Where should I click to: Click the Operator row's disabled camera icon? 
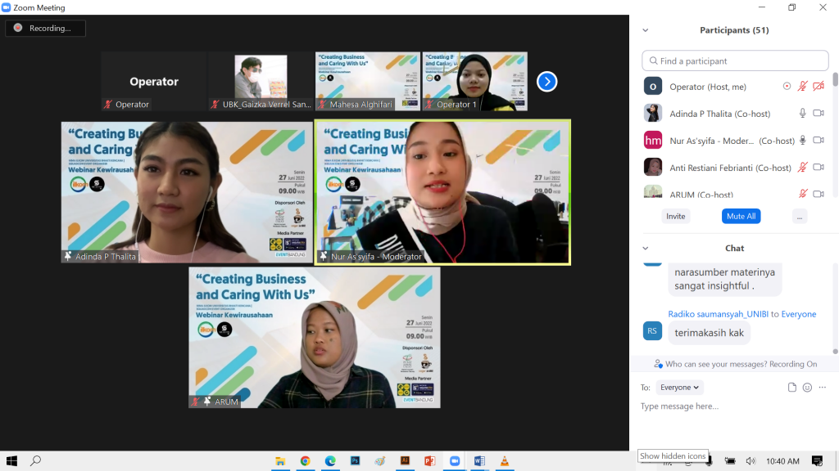pyautogui.click(x=819, y=86)
